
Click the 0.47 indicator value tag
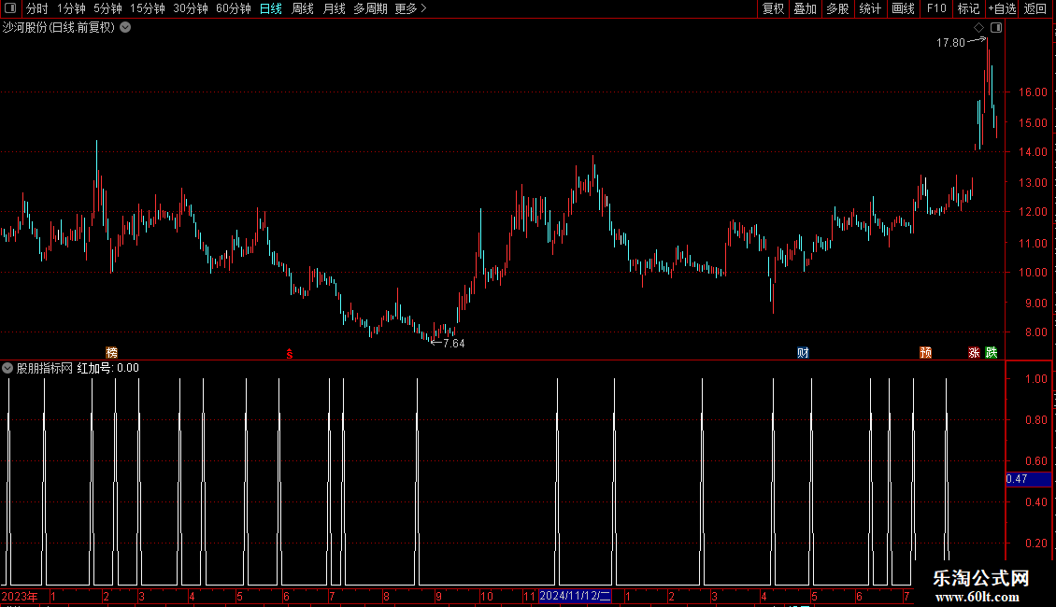(1028, 479)
